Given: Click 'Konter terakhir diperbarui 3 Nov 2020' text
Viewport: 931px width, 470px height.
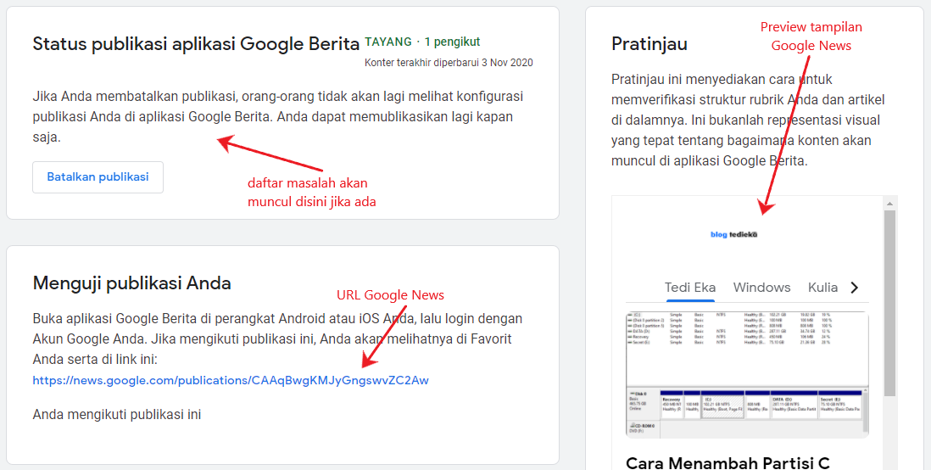Looking at the screenshot, I should pyautogui.click(x=449, y=63).
